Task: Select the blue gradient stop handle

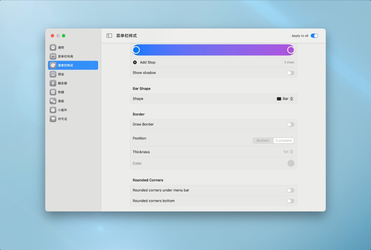Action: (x=136, y=50)
